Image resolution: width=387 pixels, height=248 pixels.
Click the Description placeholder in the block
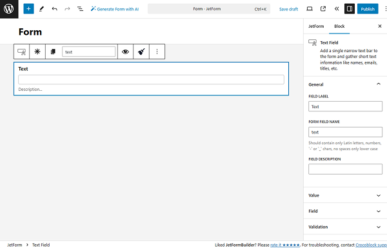30,90
